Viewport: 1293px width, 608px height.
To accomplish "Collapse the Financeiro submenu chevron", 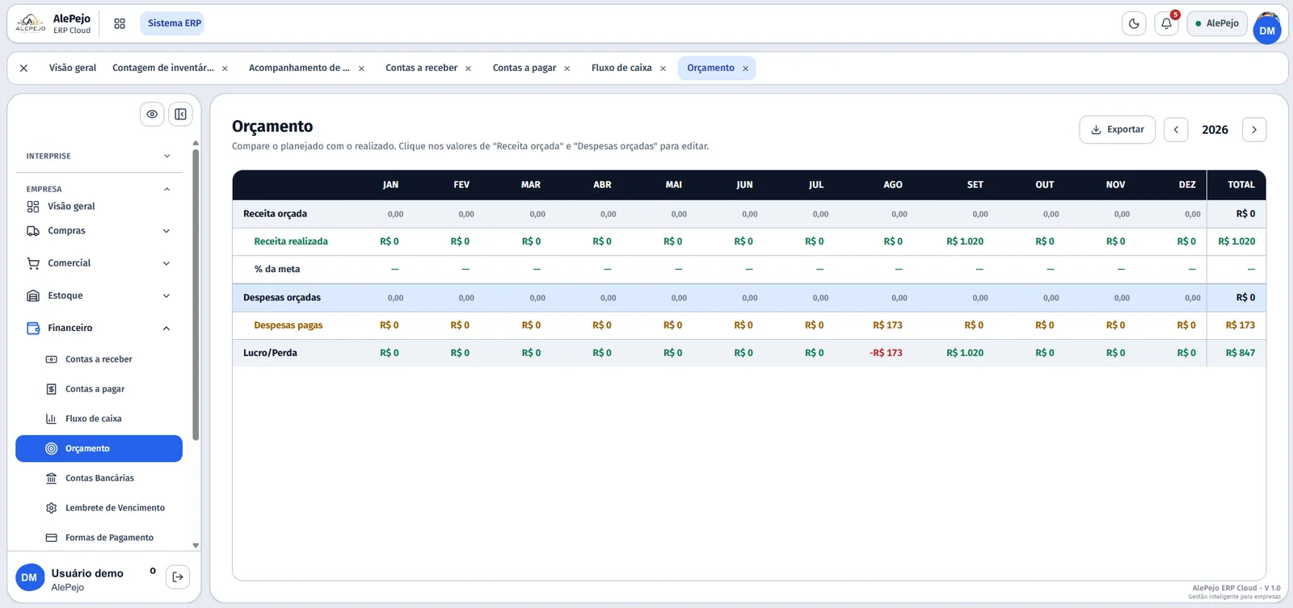I will pos(166,328).
